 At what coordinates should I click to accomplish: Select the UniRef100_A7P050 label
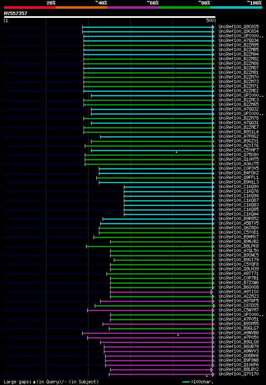click(x=239, y=338)
